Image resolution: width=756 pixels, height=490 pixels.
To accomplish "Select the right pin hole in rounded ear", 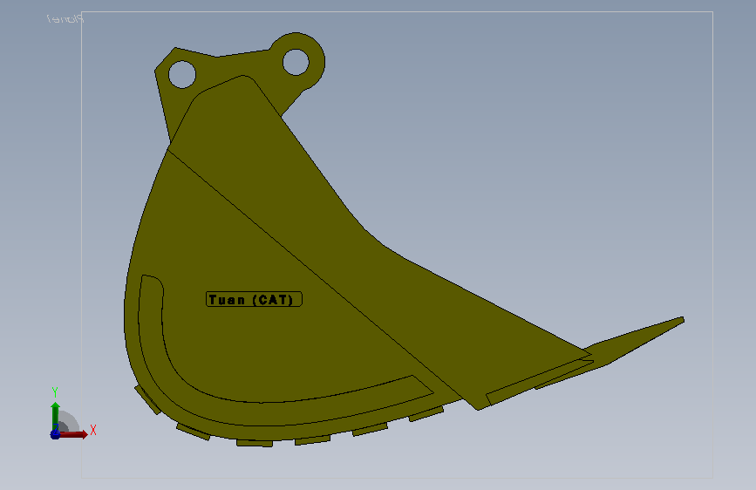I will click(x=296, y=62).
